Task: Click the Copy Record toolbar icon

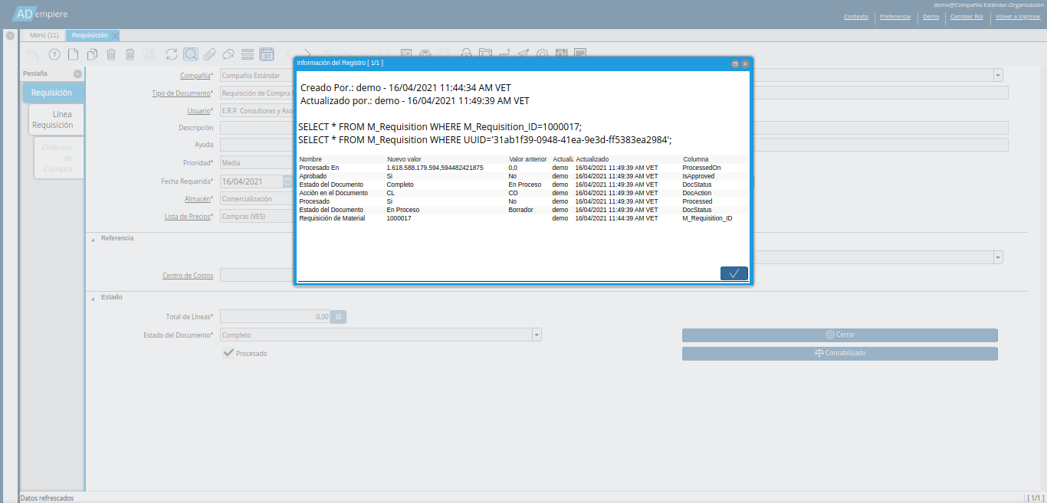Action: pyautogui.click(x=92, y=54)
